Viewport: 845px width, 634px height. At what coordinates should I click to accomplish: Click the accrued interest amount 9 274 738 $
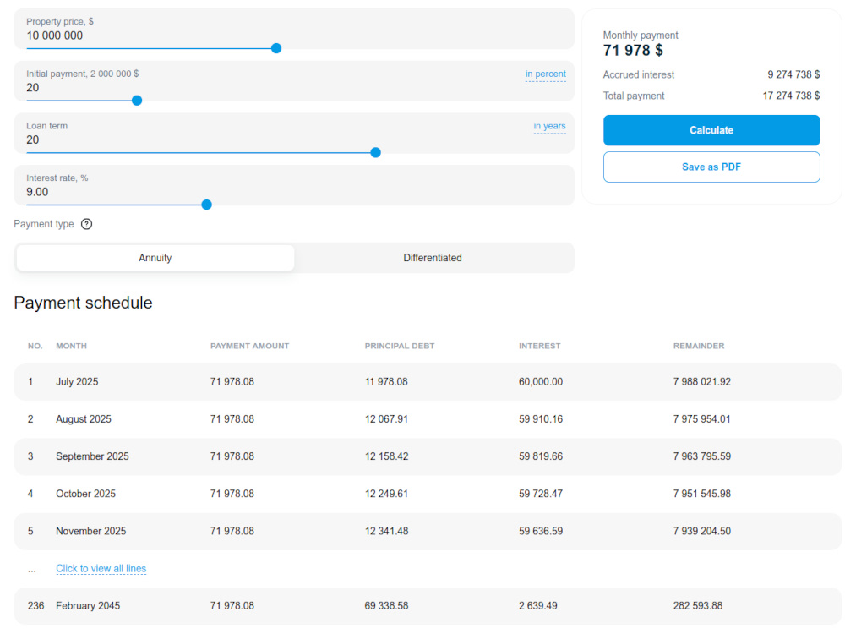point(793,75)
